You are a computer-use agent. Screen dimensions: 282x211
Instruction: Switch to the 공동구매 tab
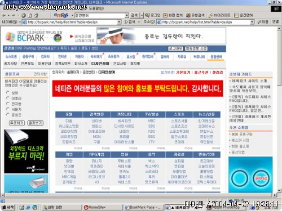(x=28, y=56)
